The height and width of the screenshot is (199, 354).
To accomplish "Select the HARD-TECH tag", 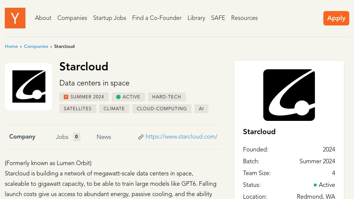I will [167, 97].
